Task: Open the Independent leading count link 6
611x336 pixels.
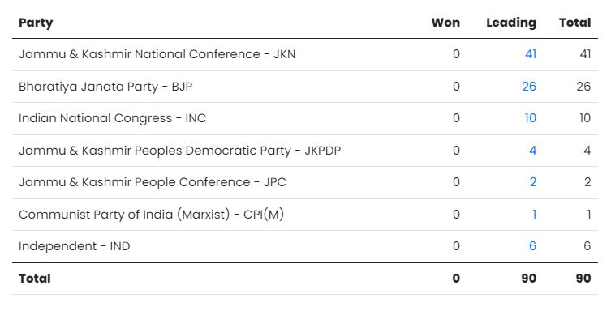Action: point(532,246)
